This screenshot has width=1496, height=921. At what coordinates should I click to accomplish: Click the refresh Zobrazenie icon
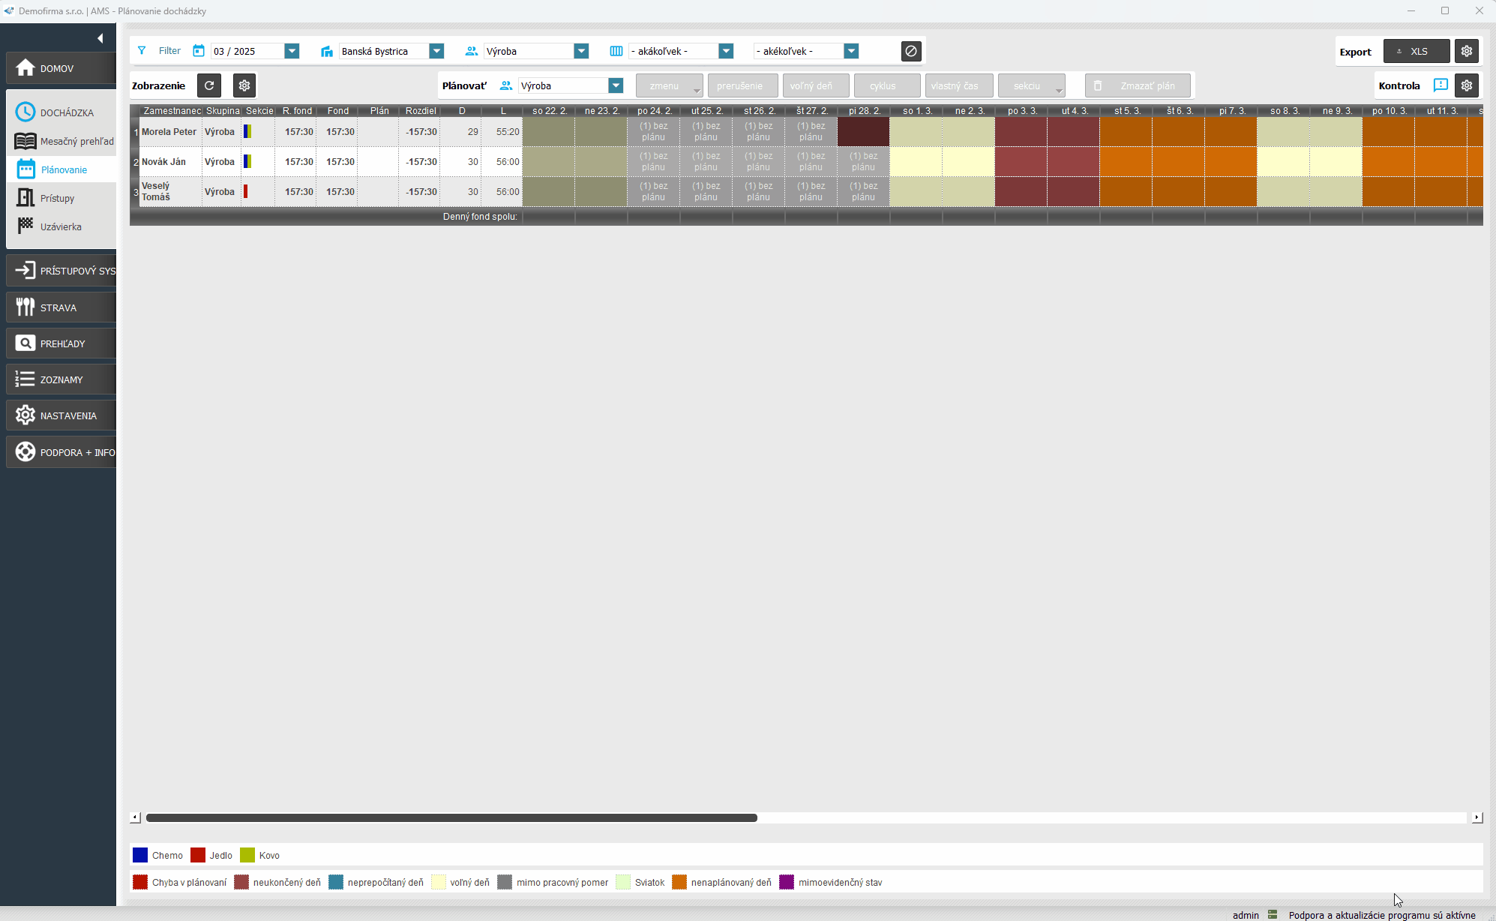(x=209, y=85)
